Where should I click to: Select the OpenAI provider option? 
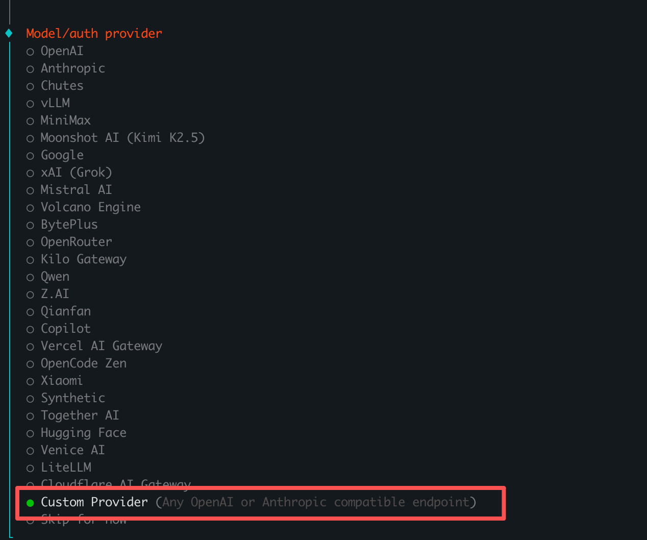pyautogui.click(x=62, y=51)
